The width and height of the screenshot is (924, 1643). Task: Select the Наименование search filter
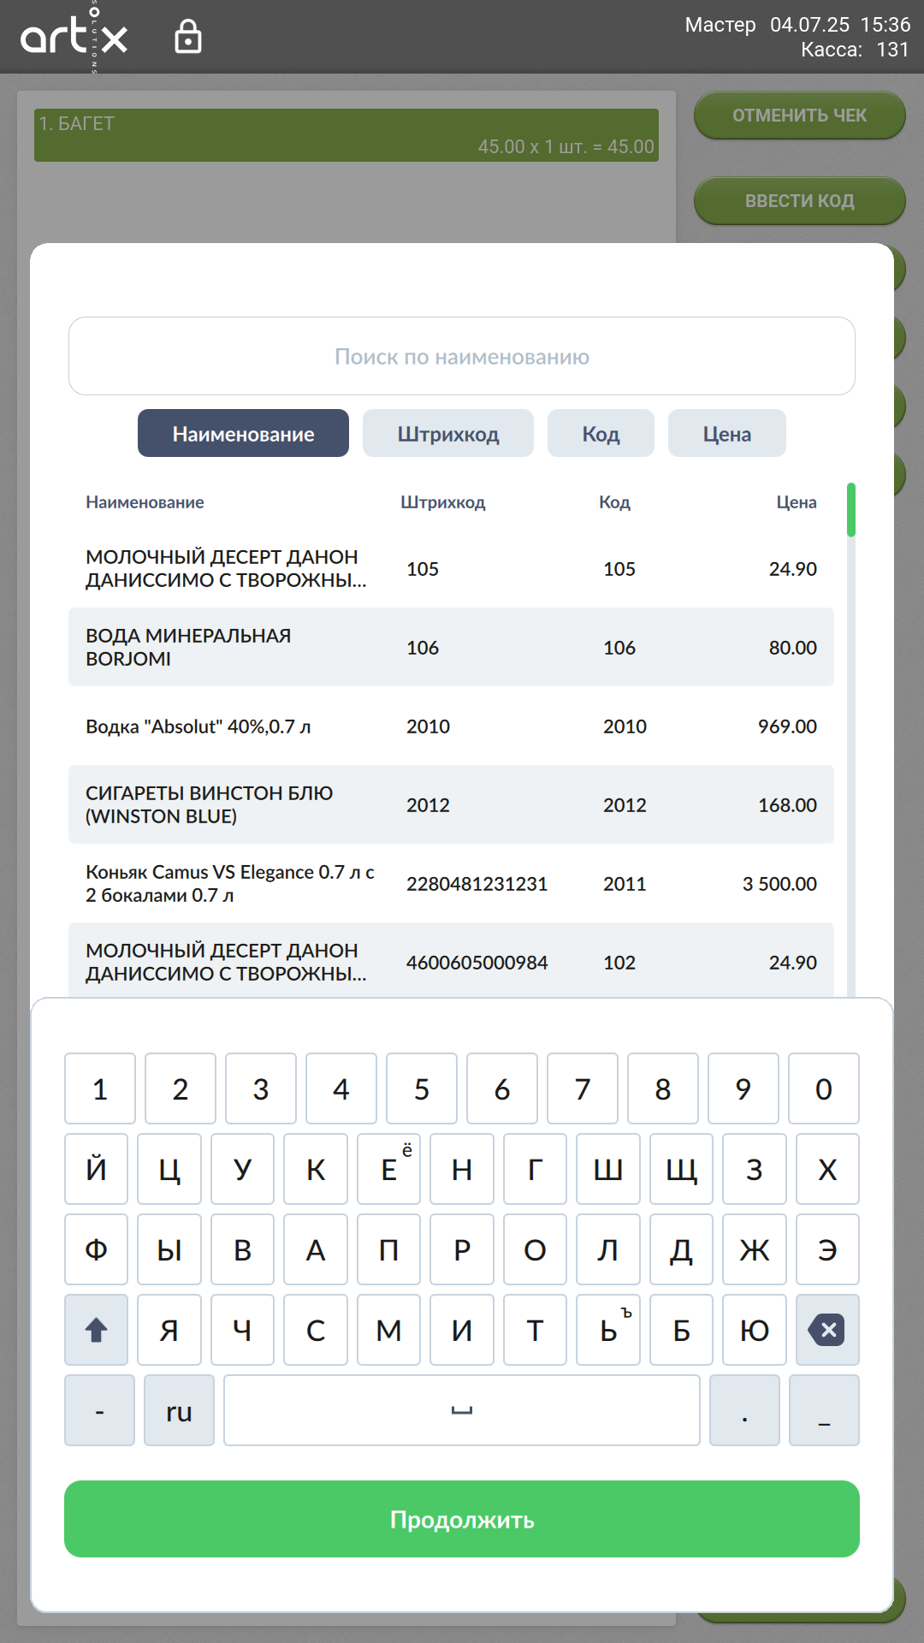pyautogui.click(x=243, y=434)
